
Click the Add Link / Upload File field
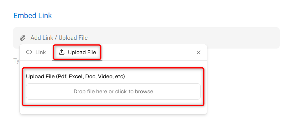(x=146, y=38)
